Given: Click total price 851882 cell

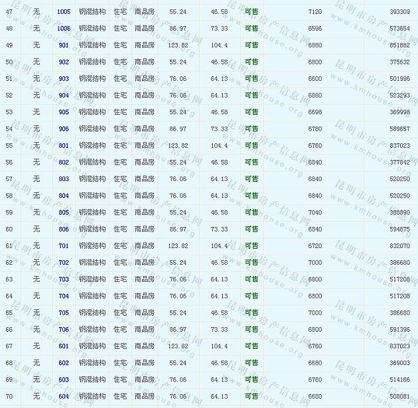Looking at the screenshot, I should (399, 45).
